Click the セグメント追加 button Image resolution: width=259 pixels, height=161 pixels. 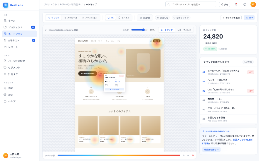(x=231, y=18)
